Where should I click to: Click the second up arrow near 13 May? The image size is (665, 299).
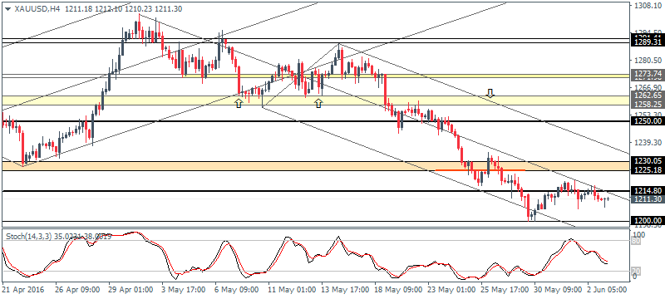click(x=318, y=103)
